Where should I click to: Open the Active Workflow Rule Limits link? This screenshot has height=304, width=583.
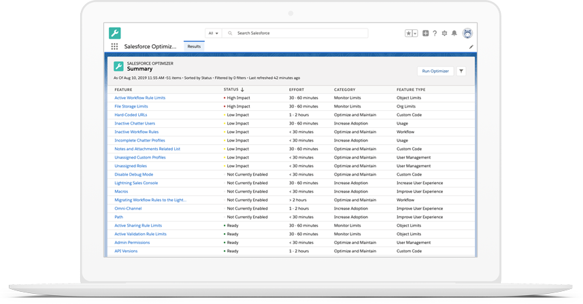click(140, 98)
